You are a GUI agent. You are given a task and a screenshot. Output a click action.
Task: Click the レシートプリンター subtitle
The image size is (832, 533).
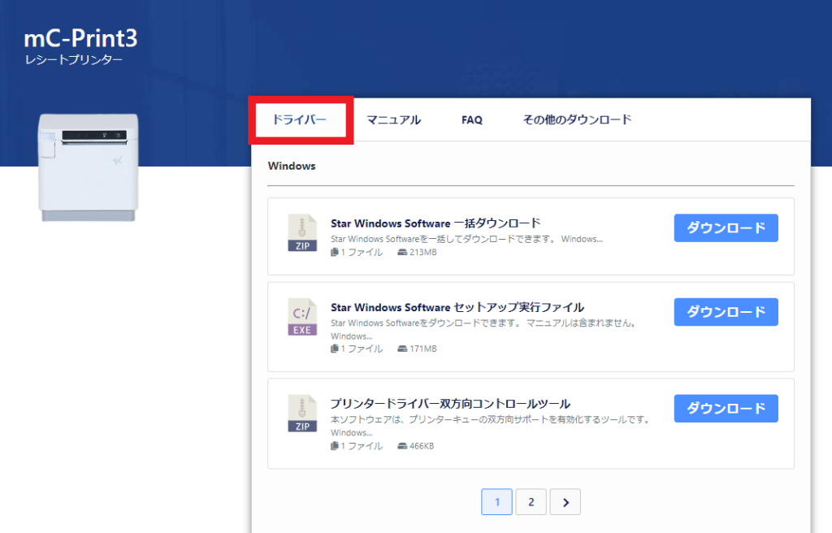(74, 60)
